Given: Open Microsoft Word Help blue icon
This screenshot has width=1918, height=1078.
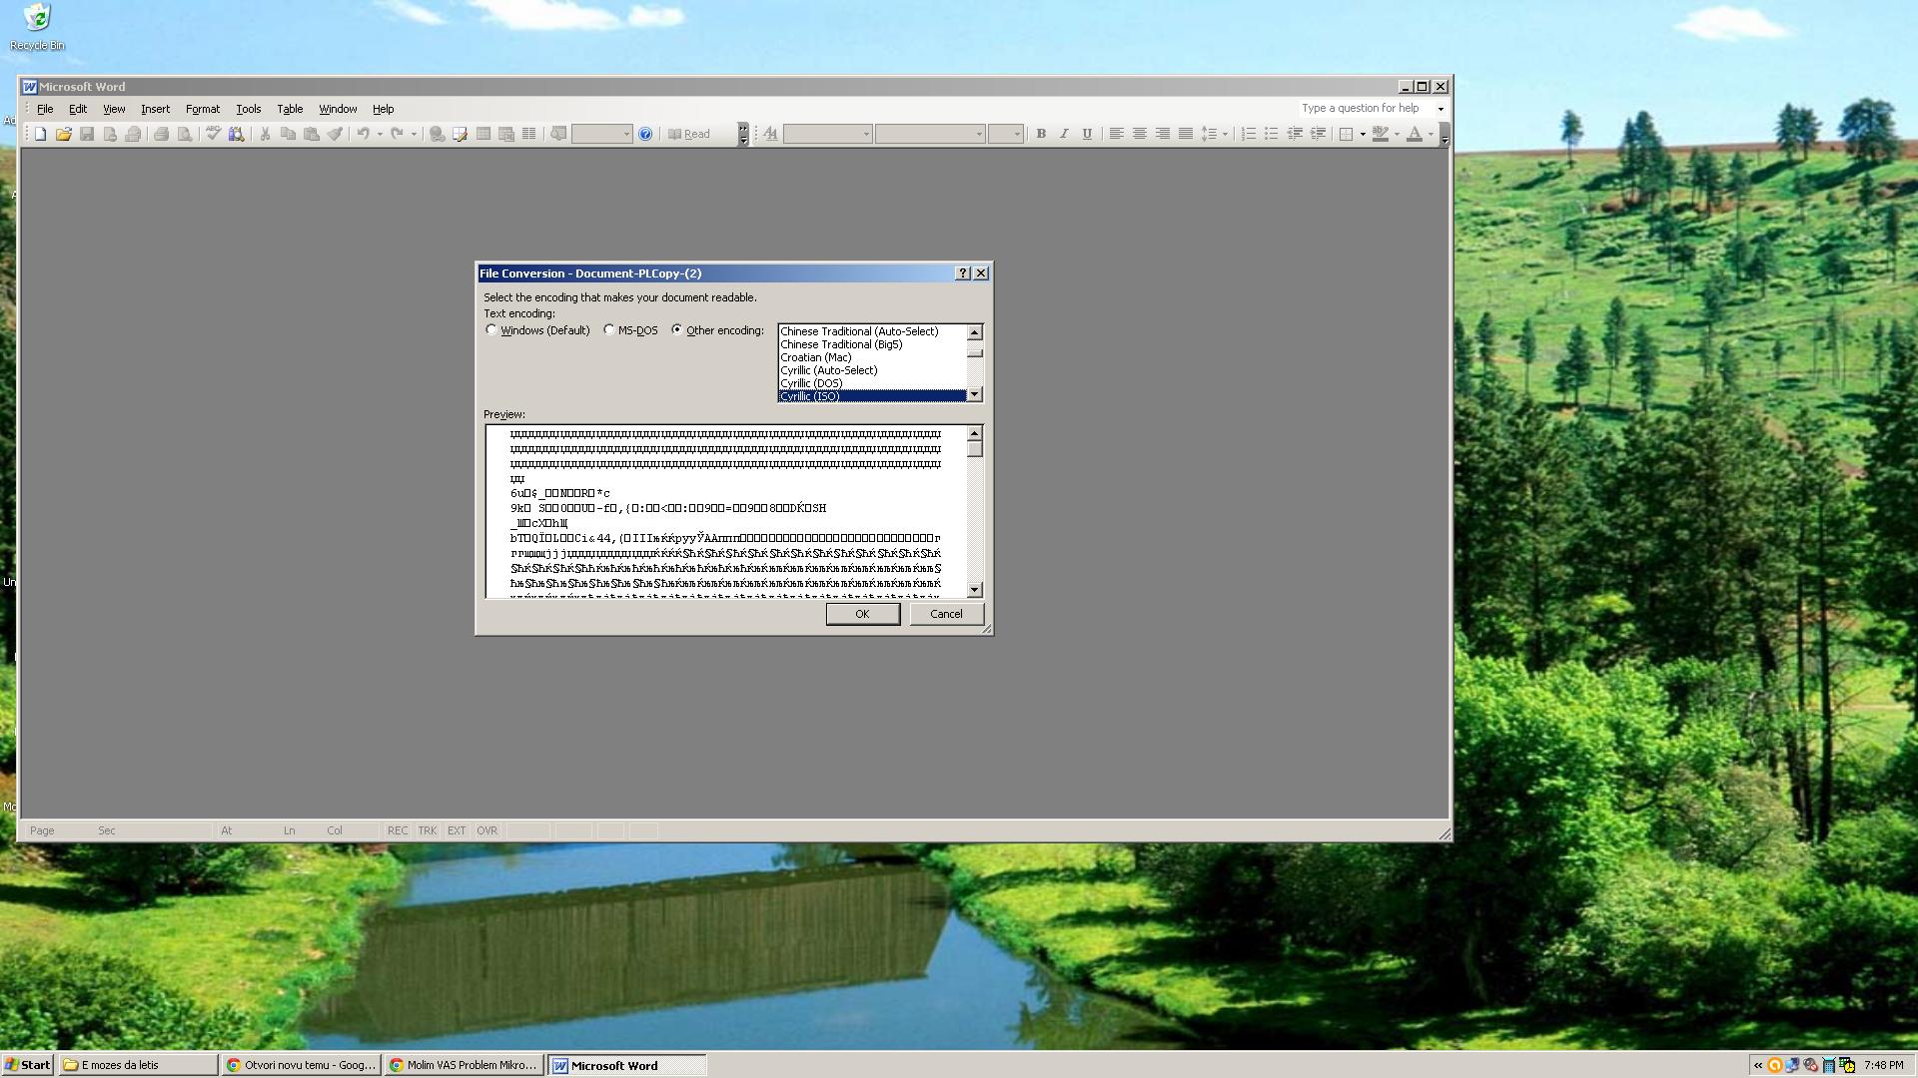Looking at the screenshot, I should [645, 134].
